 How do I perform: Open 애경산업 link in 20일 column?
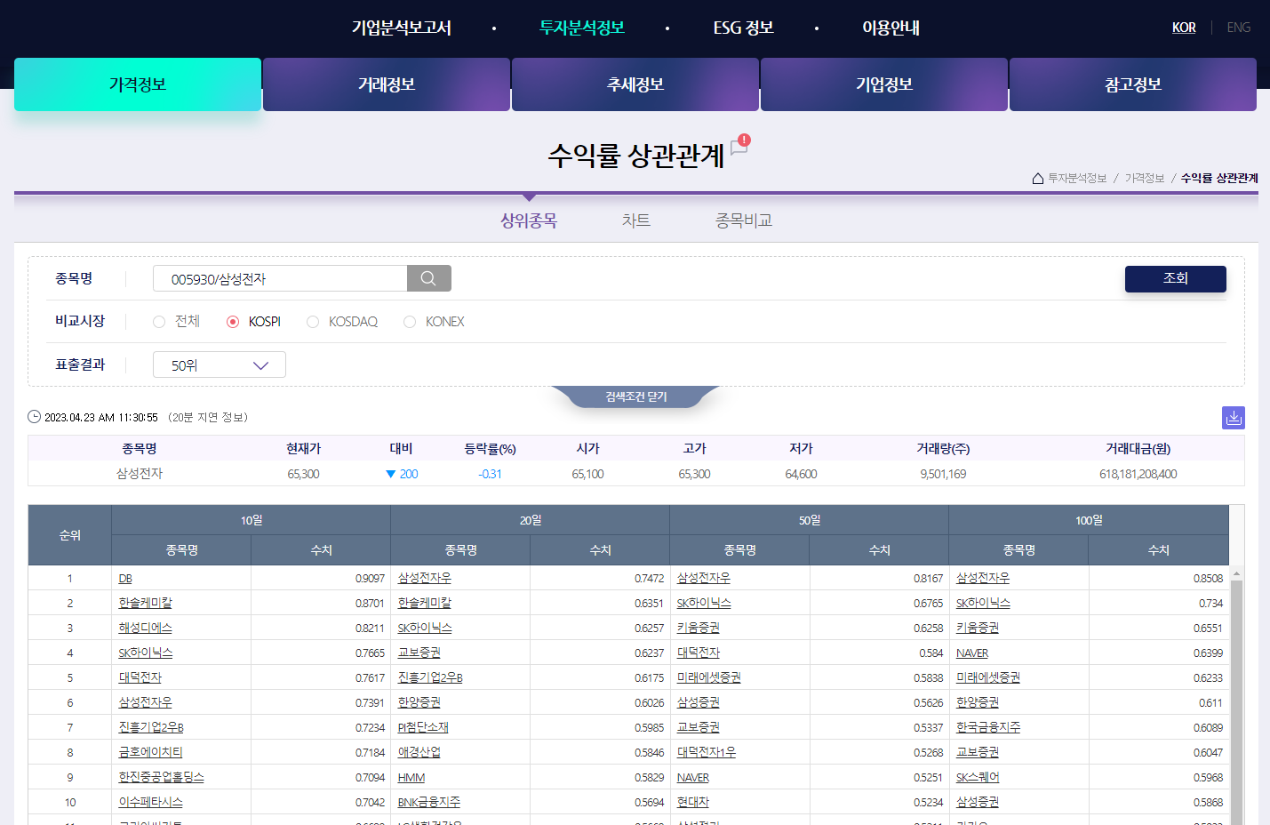[x=419, y=753]
